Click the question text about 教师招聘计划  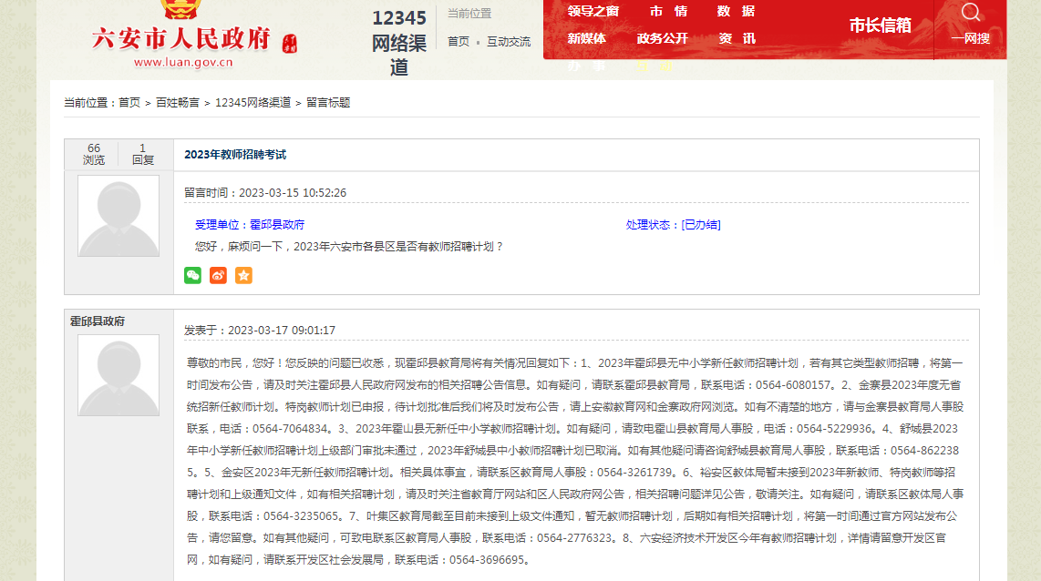tap(349, 247)
